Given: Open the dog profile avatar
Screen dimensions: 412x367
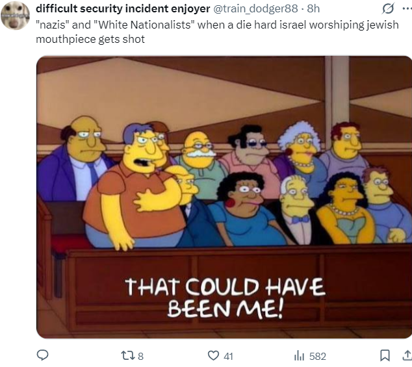Looking at the screenshot, I should (x=15, y=15).
